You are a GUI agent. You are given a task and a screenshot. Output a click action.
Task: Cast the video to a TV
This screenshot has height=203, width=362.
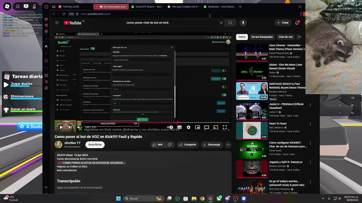(x=216, y=127)
